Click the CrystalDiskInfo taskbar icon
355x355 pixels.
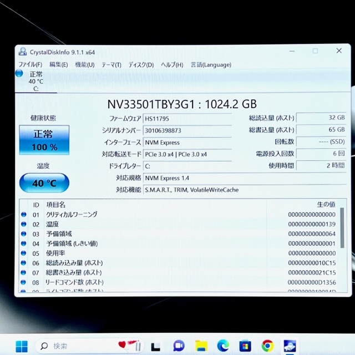tap(290, 346)
